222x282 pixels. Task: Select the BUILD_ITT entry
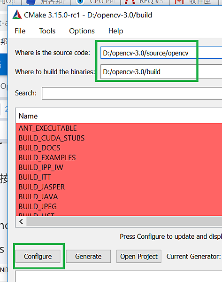pyautogui.click(x=119, y=177)
